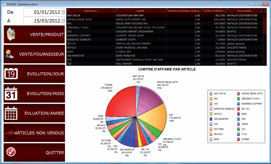271x164 pixels.
Task: Expand the column arrow right of Fournisseur header
Action: point(265,11)
